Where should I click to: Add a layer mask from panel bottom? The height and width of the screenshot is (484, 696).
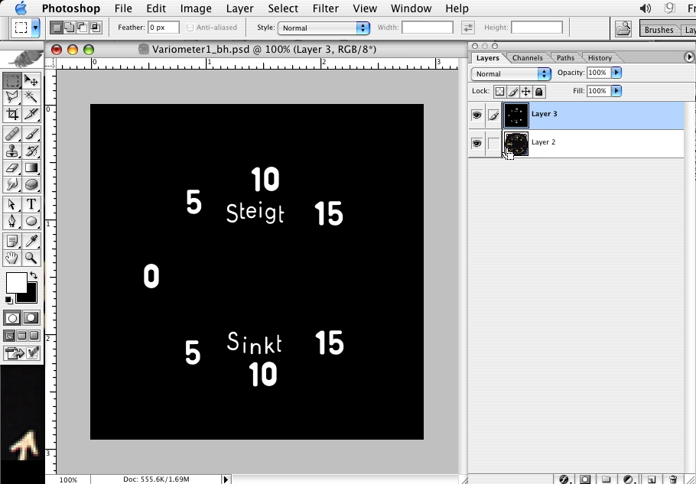585,479
